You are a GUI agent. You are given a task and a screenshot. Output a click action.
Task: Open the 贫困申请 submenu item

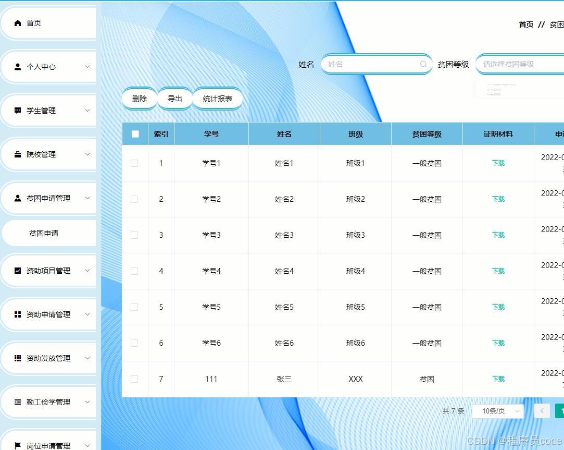[x=49, y=233]
